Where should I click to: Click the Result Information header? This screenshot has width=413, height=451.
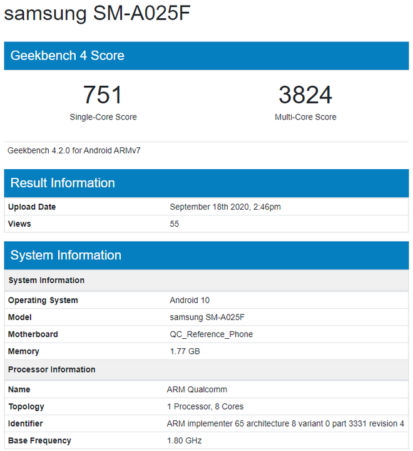[x=206, y=183]
